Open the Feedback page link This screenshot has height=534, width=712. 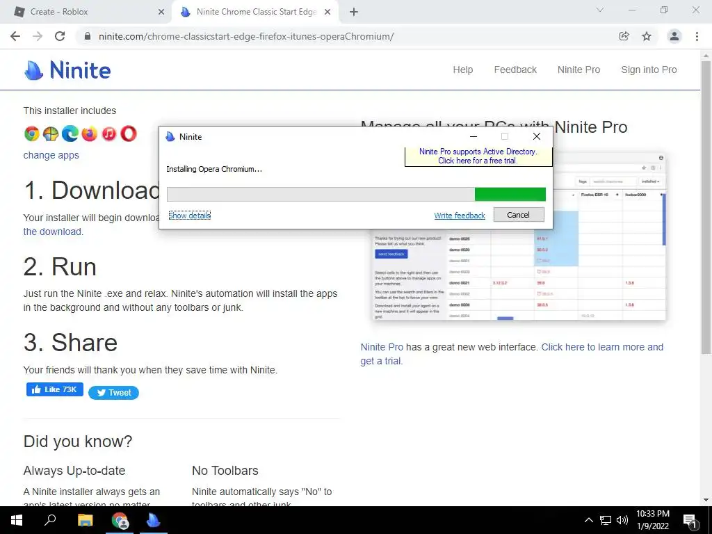click(515, 70)
